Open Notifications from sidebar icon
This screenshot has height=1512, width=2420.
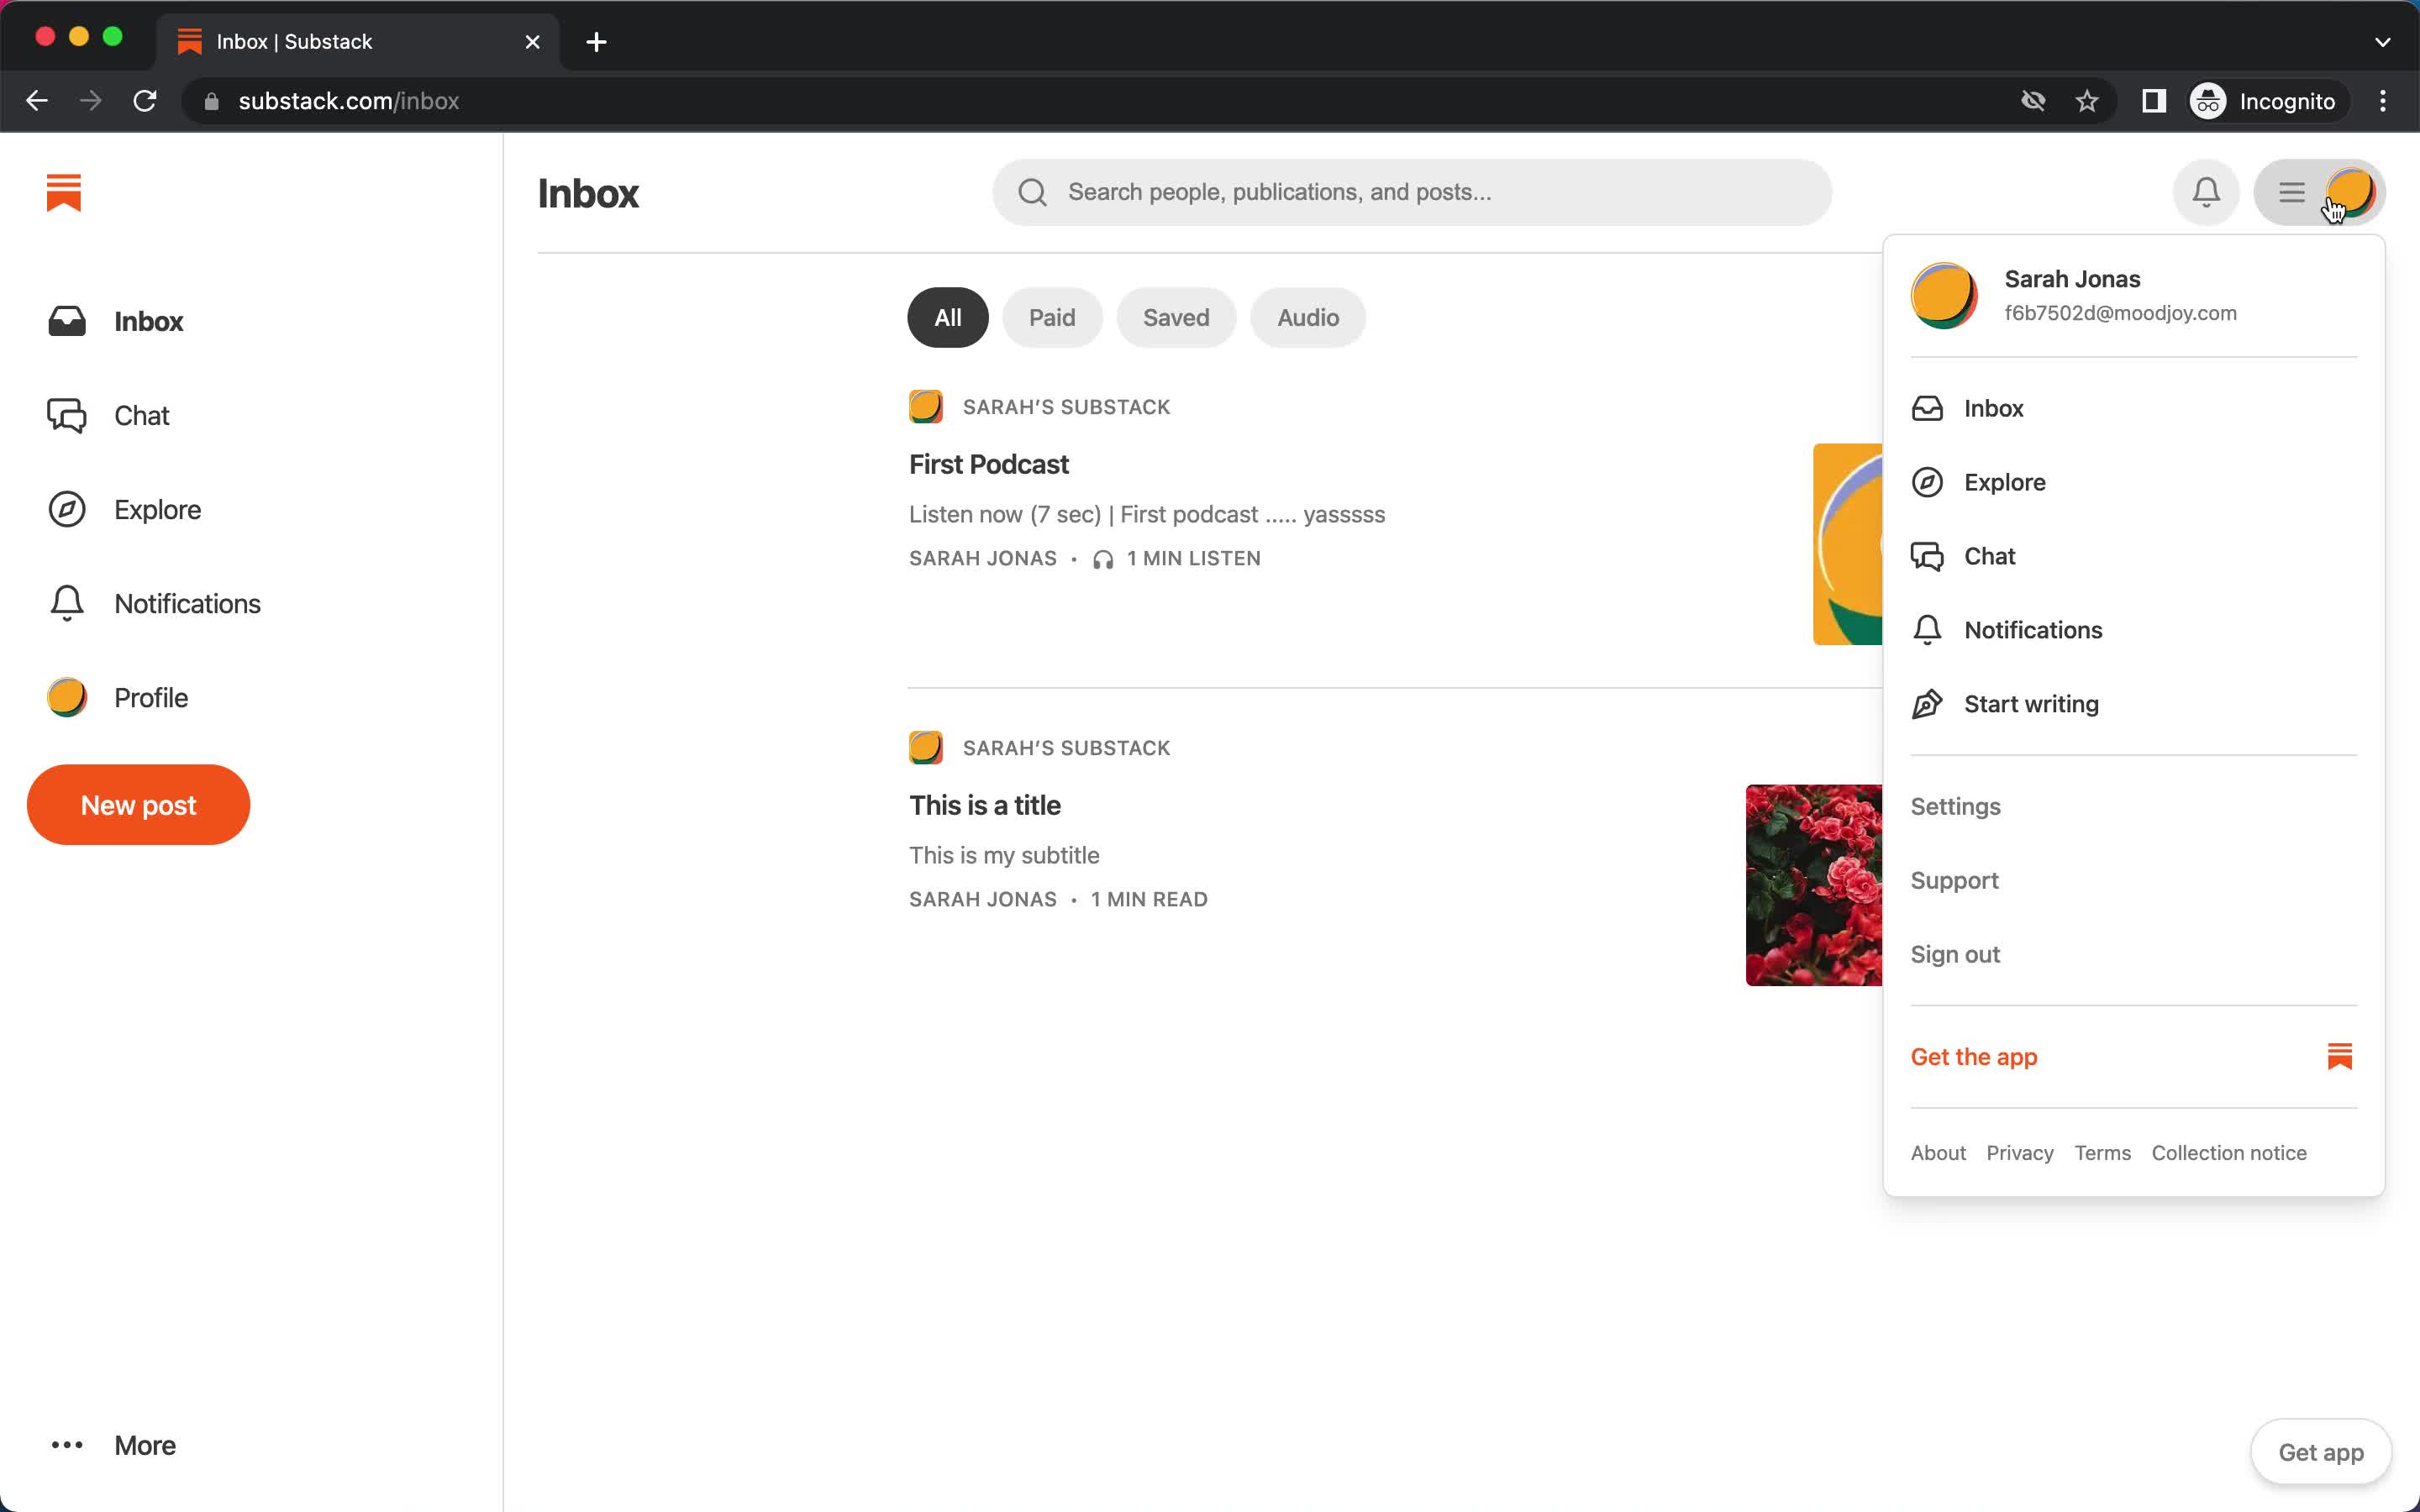[66, 603]
